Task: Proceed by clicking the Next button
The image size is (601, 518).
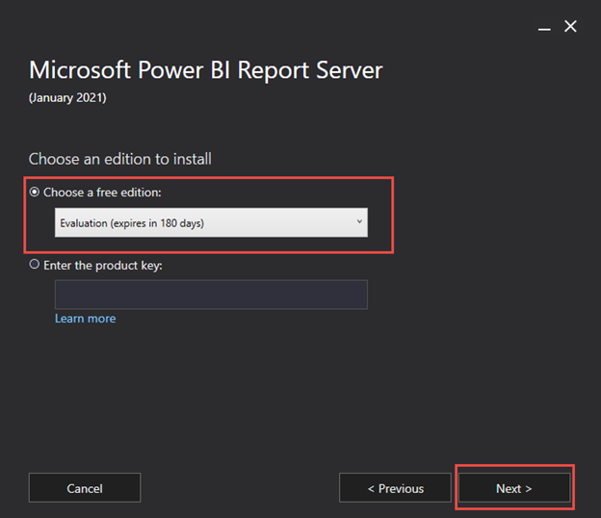Action: tap(513, 488)
